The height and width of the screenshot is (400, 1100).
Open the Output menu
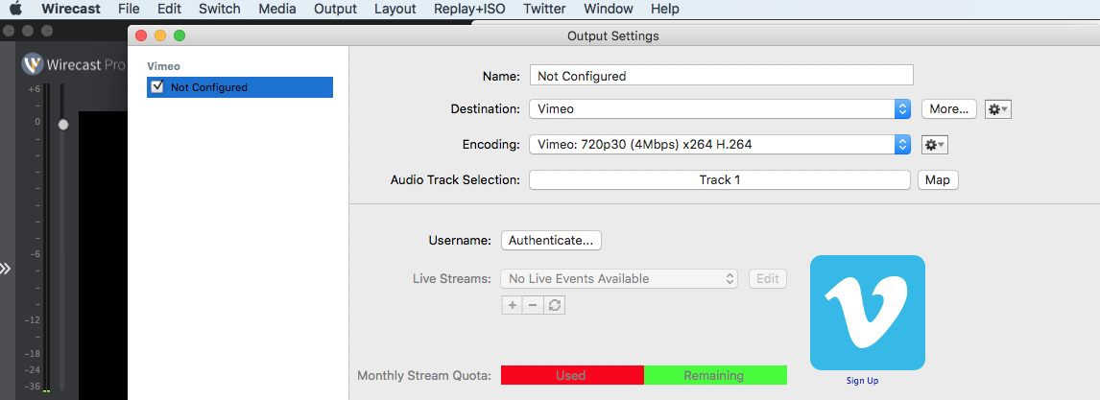click(335, 10)
